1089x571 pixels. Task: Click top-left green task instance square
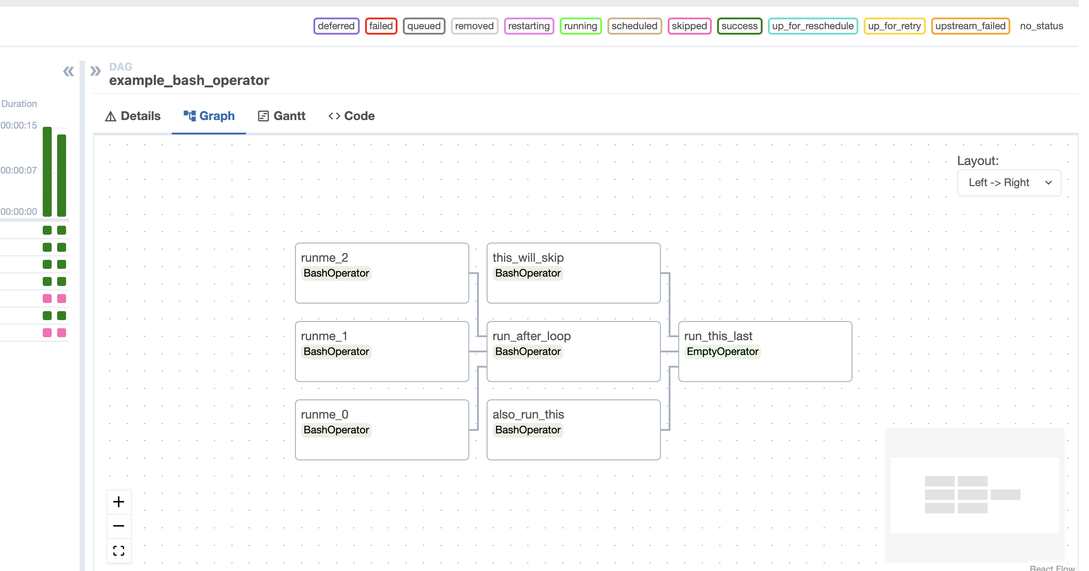47,230
